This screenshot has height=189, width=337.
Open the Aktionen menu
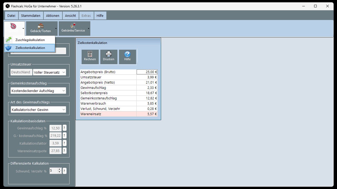53,15
